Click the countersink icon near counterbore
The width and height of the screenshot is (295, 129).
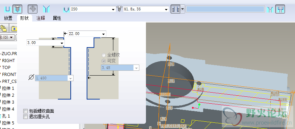[270, 9]
